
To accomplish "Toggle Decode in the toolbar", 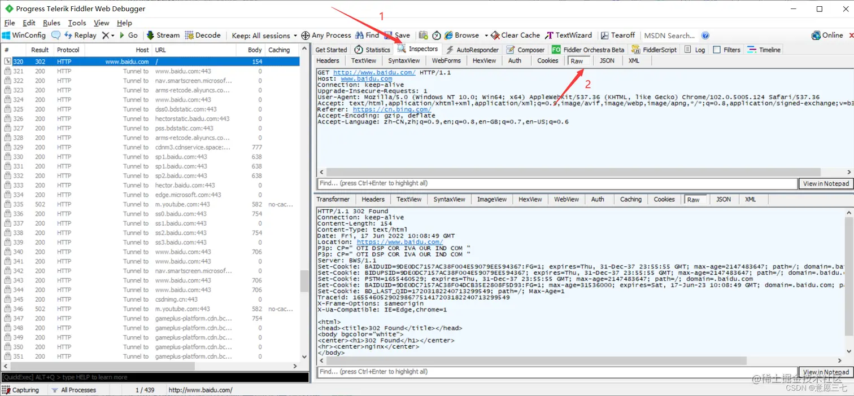I will [203, 35].
